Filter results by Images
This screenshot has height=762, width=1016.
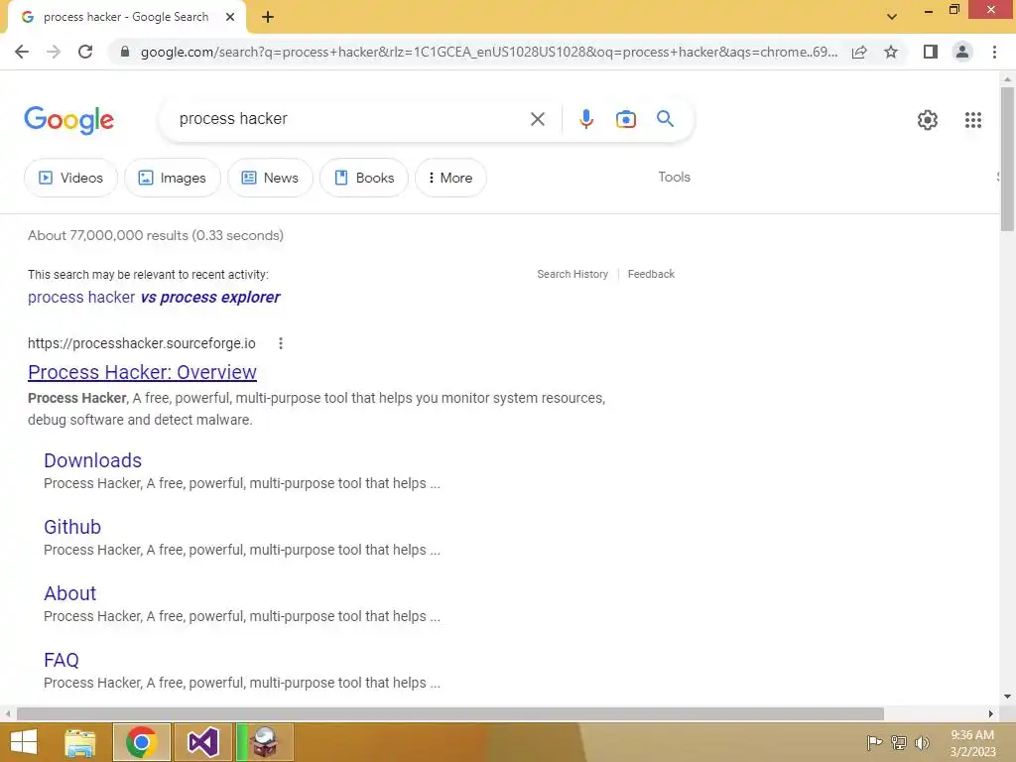click(x=173, y=178)
